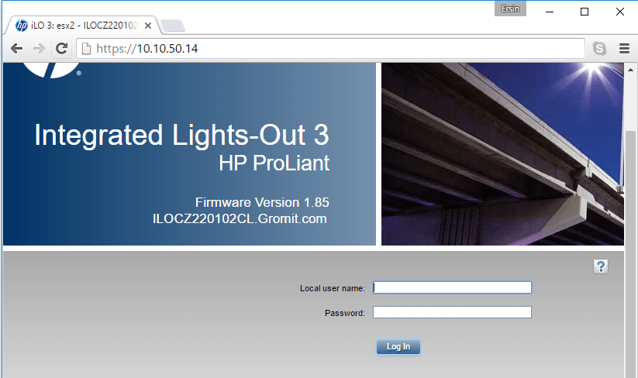This screenshot has width=638, height=378.
Task: Click into the Password field
Action: [452, 312]
